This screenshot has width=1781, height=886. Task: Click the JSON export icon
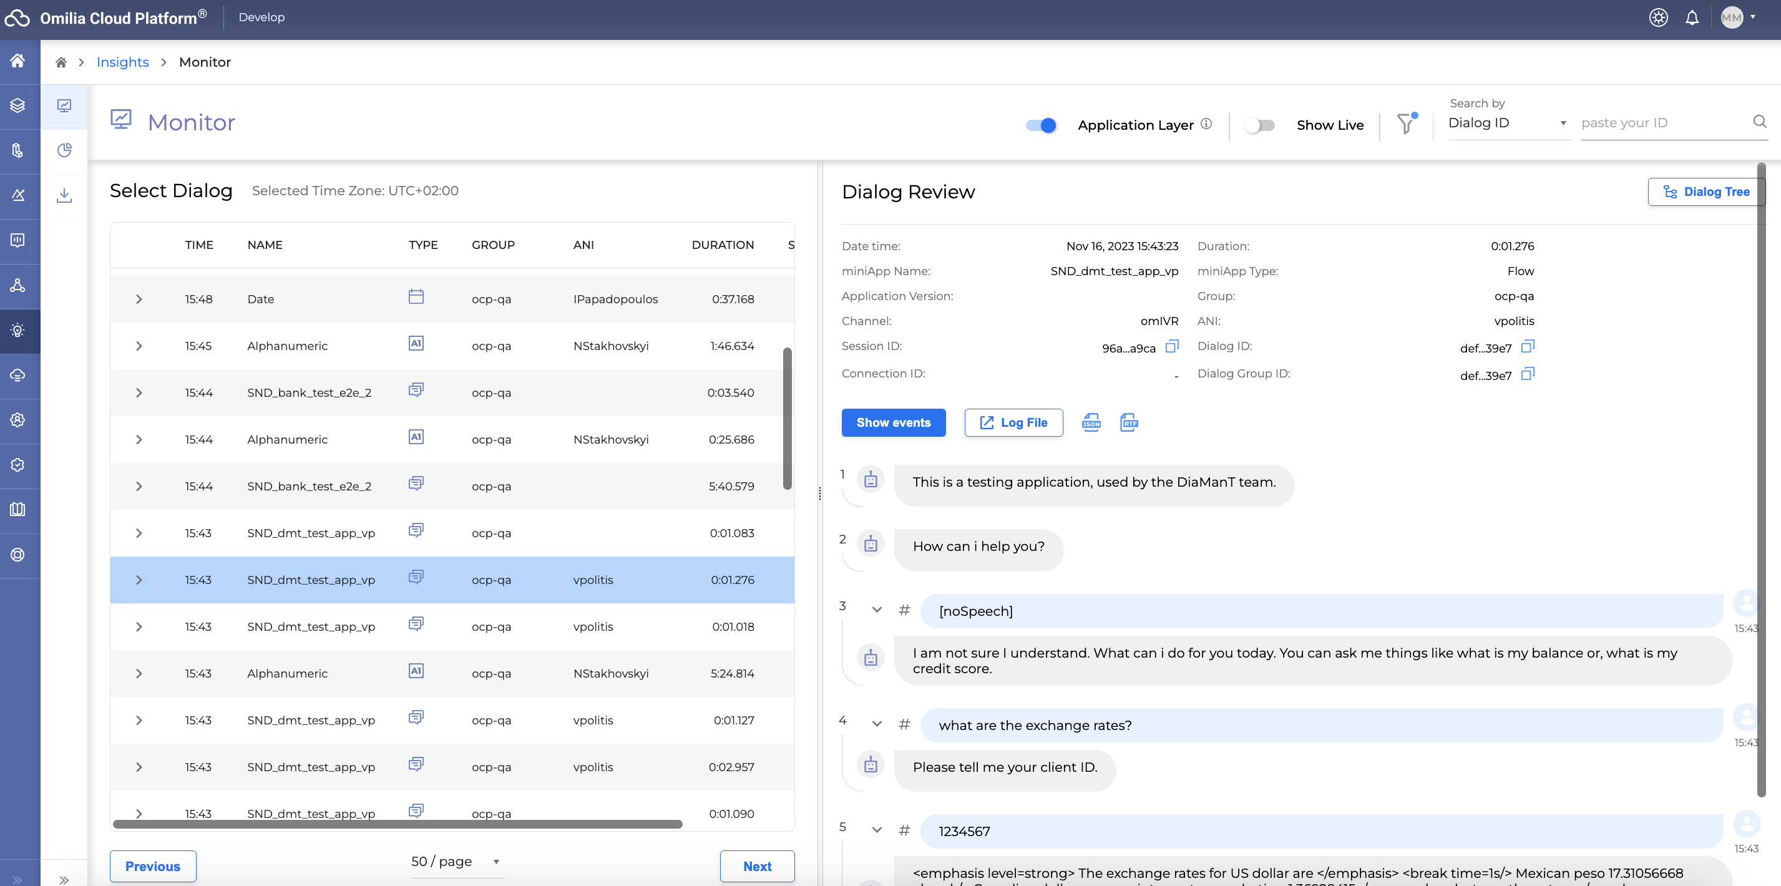point(1091,422)
